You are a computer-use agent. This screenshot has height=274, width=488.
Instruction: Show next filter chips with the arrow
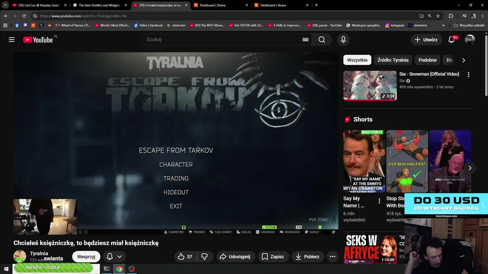point(464,60)
